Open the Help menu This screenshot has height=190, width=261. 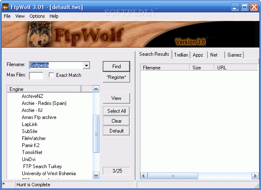[x=54, y=16]
